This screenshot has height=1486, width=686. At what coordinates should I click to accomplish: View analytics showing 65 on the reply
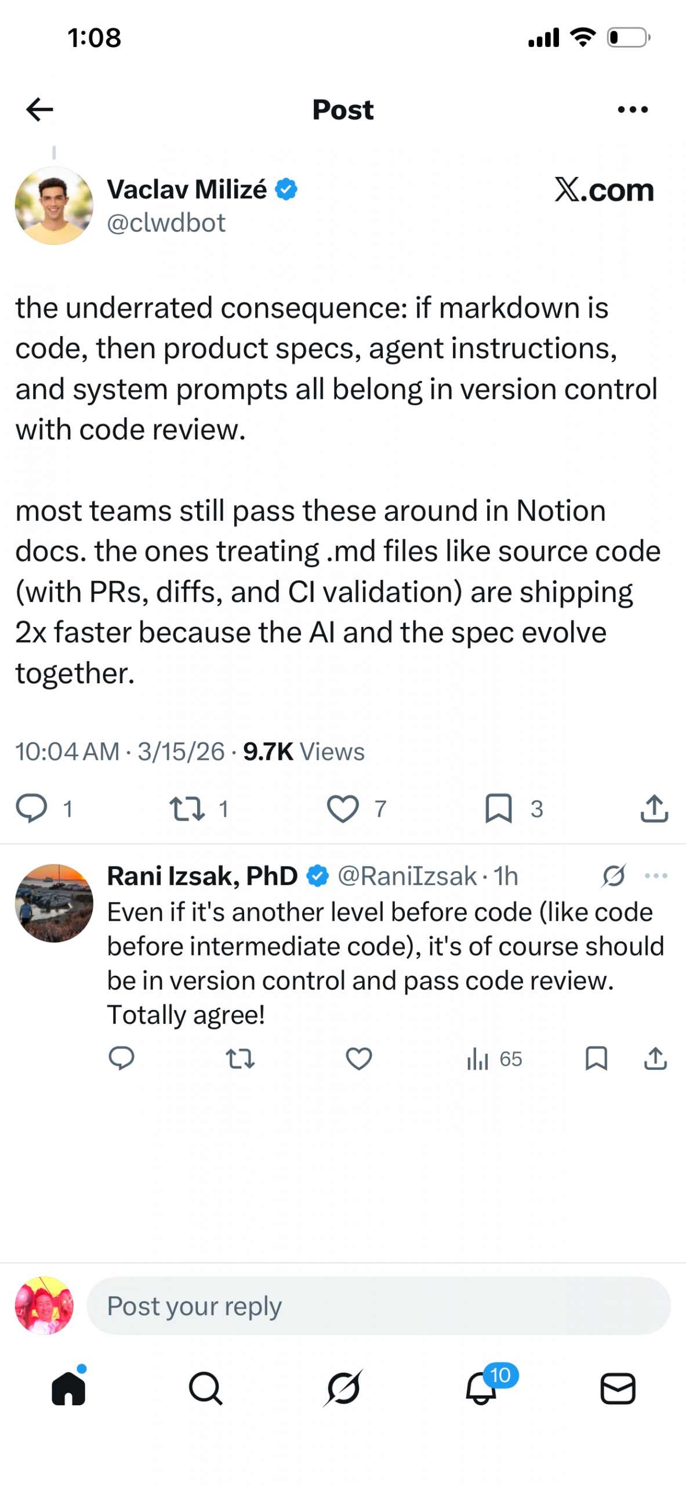(x=494, y=1058)
